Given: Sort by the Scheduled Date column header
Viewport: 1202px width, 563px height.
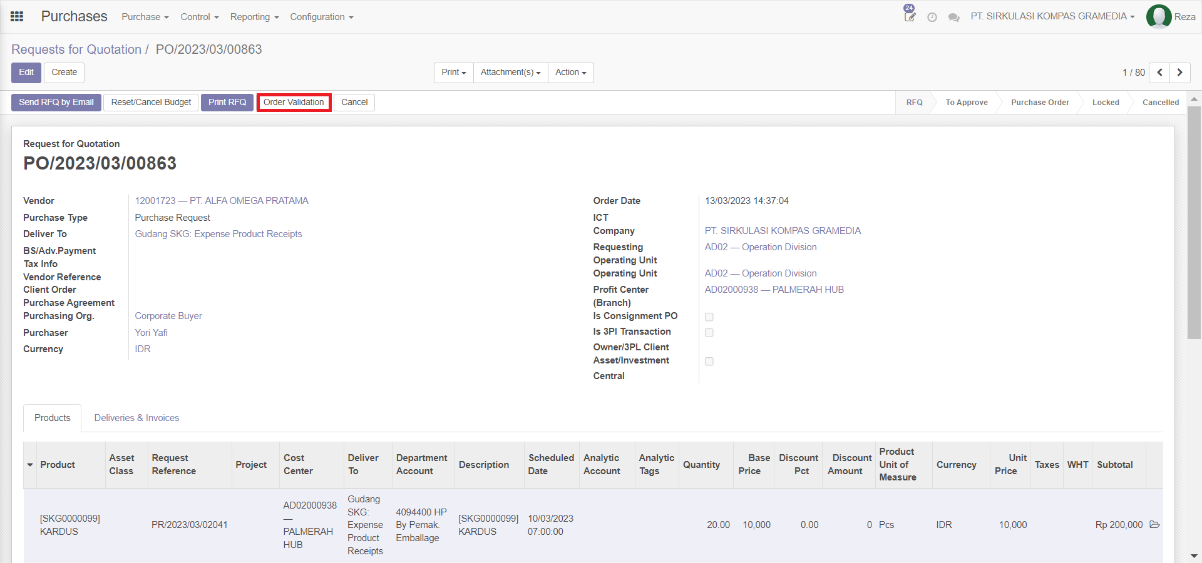Looking at the screenshot, I should 551,464.
